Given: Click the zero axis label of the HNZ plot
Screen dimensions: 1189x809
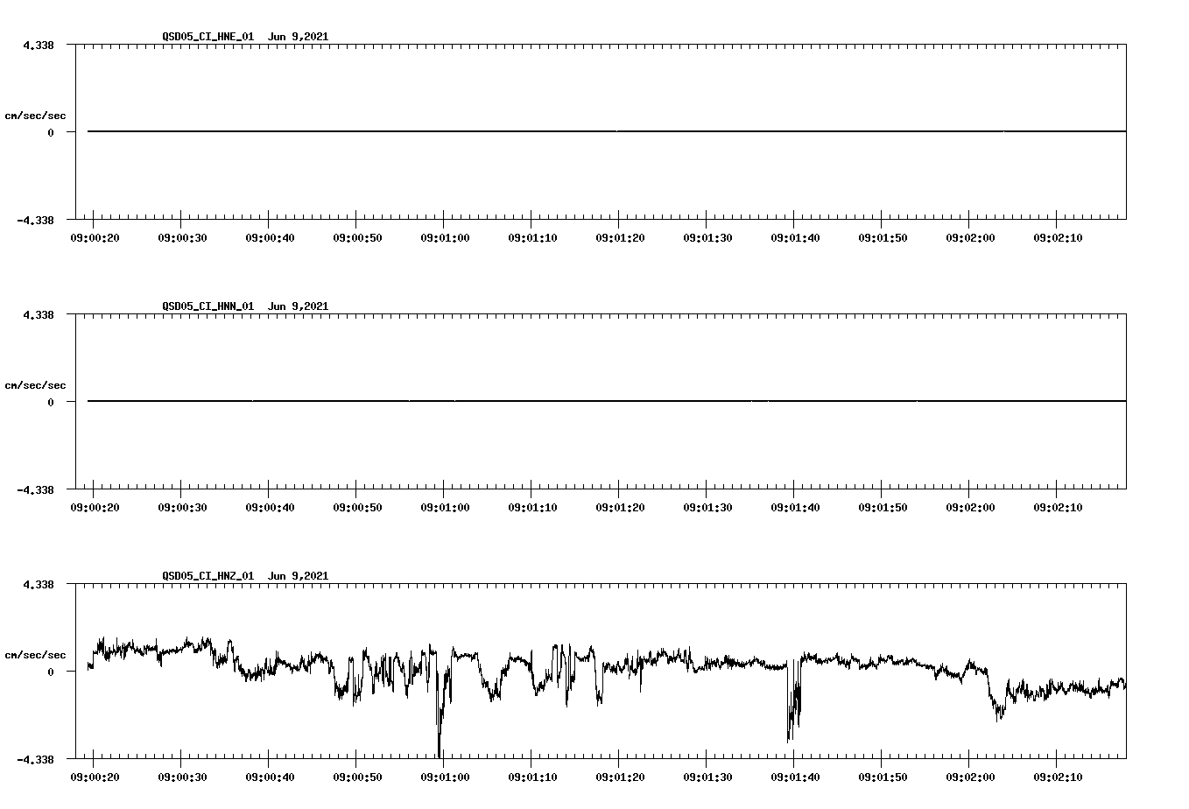Looking at the screenshot, I should tap(51, 672).
